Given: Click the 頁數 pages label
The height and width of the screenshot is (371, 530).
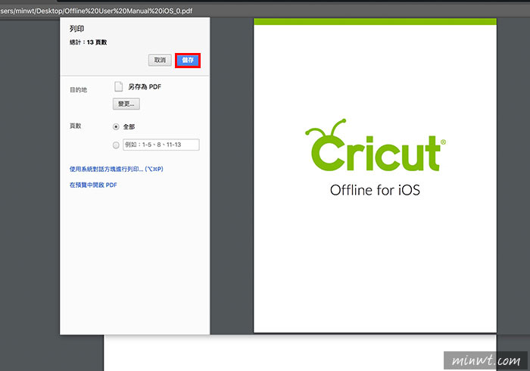Looking at the screenshot, I should tap(76, 126).
